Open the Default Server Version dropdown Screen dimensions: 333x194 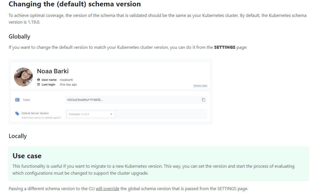coord(91,114)
